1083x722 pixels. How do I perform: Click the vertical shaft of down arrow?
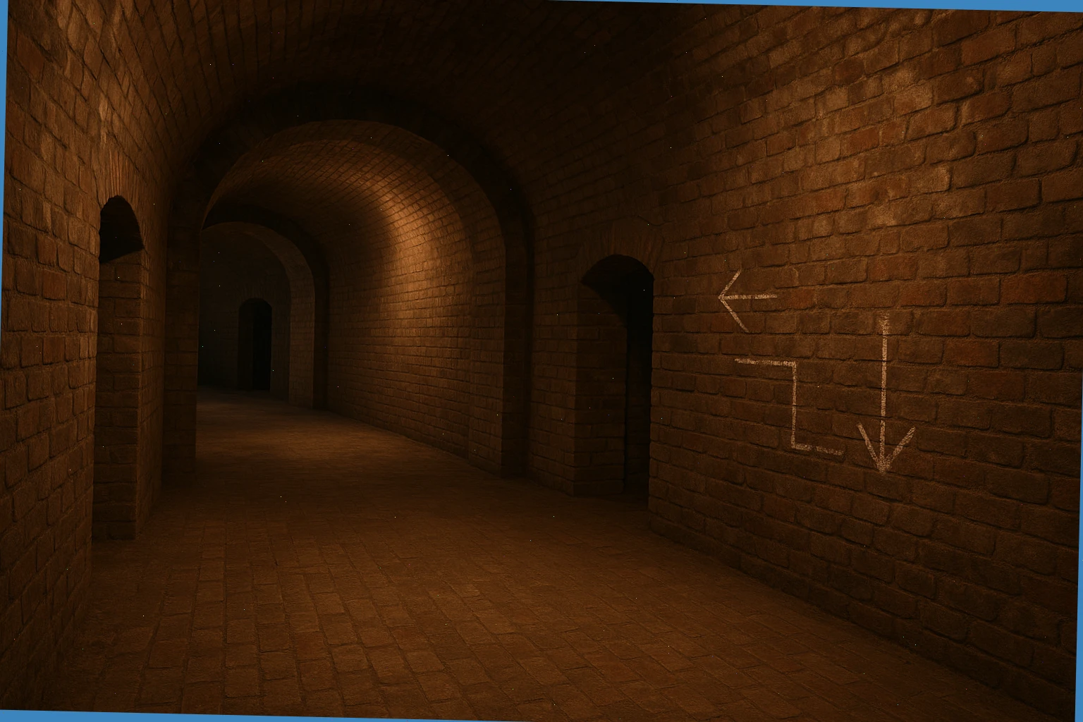coord(883,367)
